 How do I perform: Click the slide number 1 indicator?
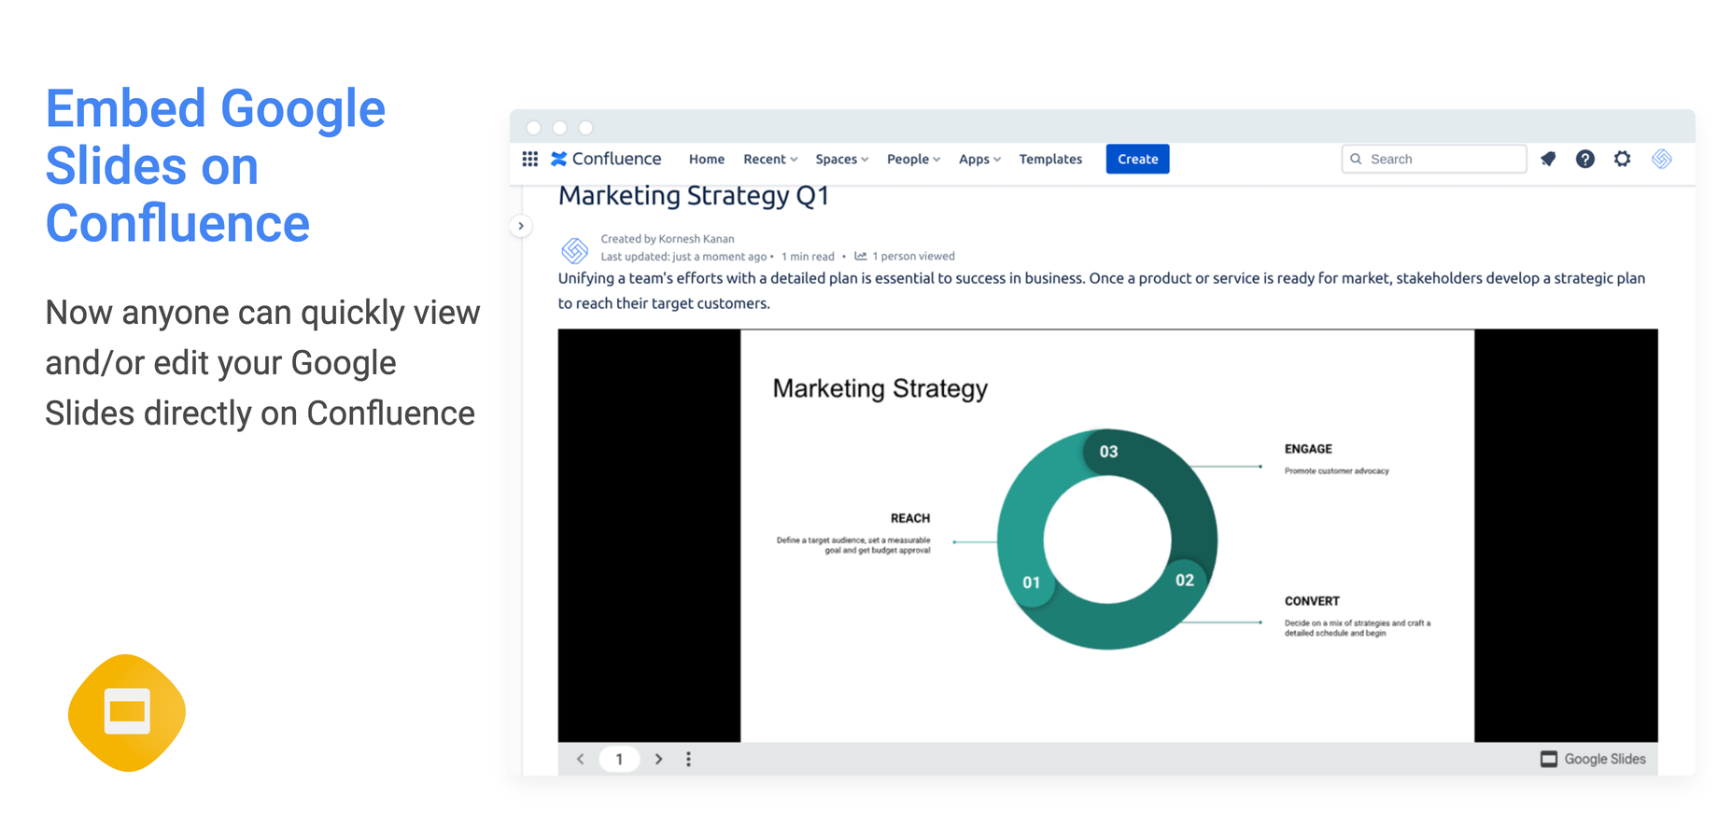click(619, 759)
